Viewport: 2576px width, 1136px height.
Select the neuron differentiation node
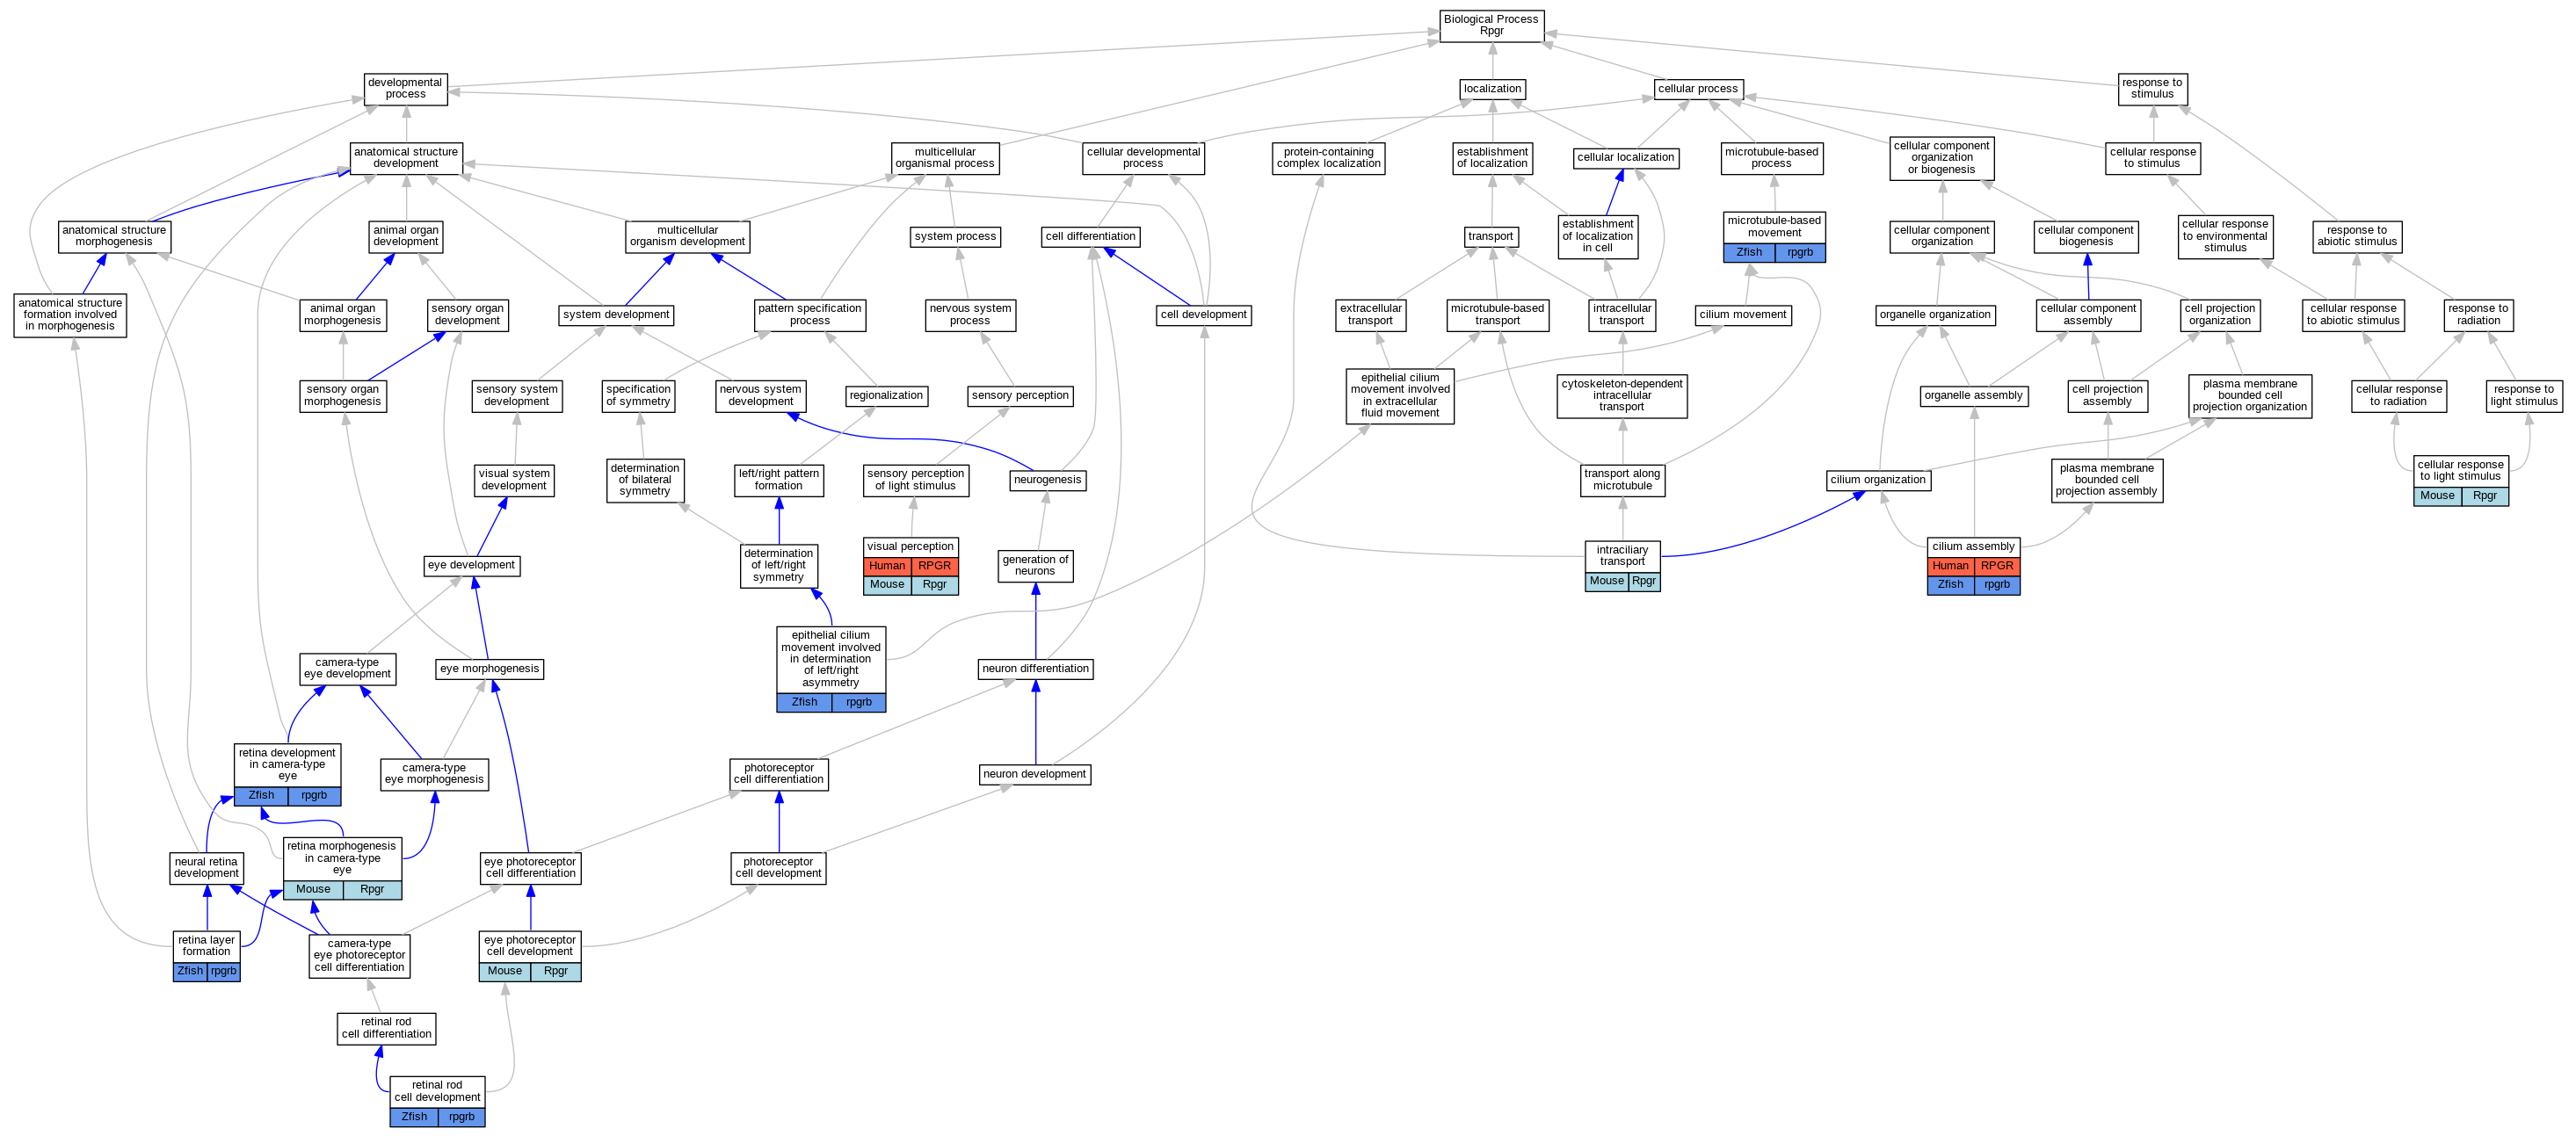pyautogui.click(x=1035, y=669)
